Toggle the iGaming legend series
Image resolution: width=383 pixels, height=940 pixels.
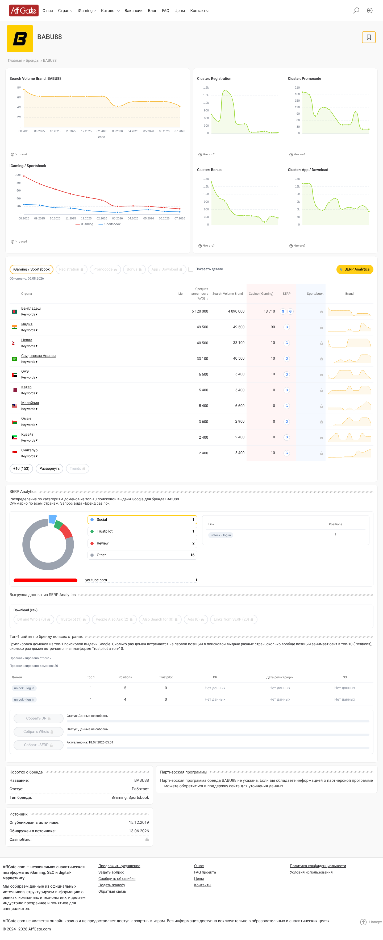84,224
